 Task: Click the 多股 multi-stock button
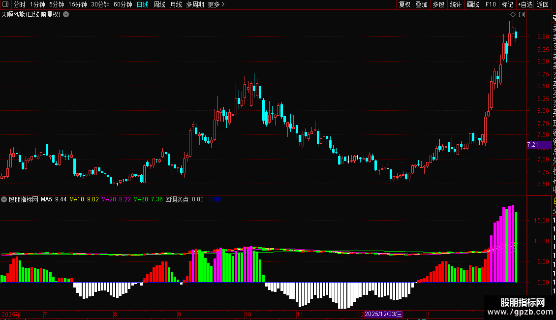pos(438,4)
